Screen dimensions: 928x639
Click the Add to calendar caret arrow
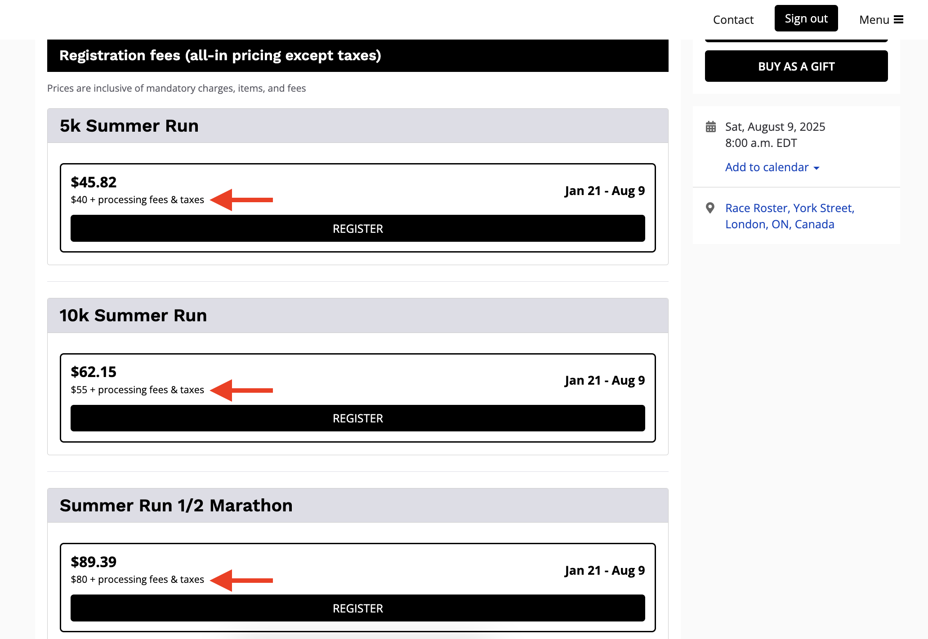pos(816,168)
